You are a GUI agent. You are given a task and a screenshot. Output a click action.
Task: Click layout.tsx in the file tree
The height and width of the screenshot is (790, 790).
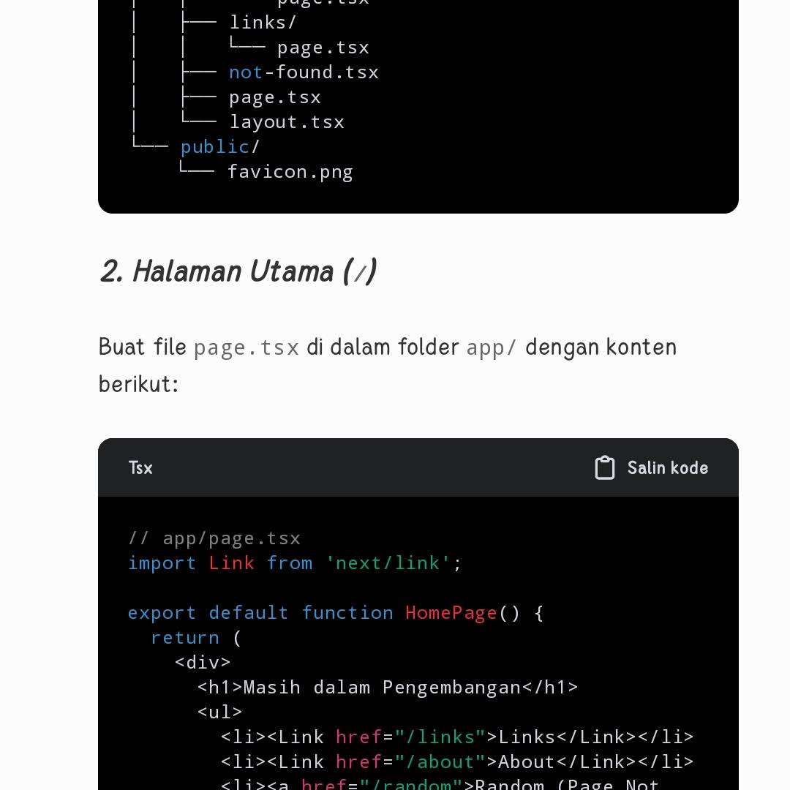[286, 122]
